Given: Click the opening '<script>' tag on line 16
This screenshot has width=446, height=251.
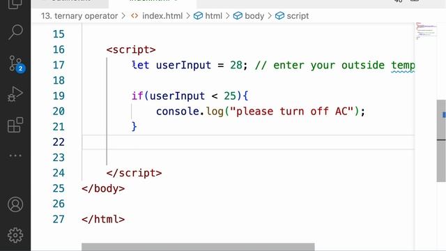Looking at the screenshot, I should click(131, 50).
